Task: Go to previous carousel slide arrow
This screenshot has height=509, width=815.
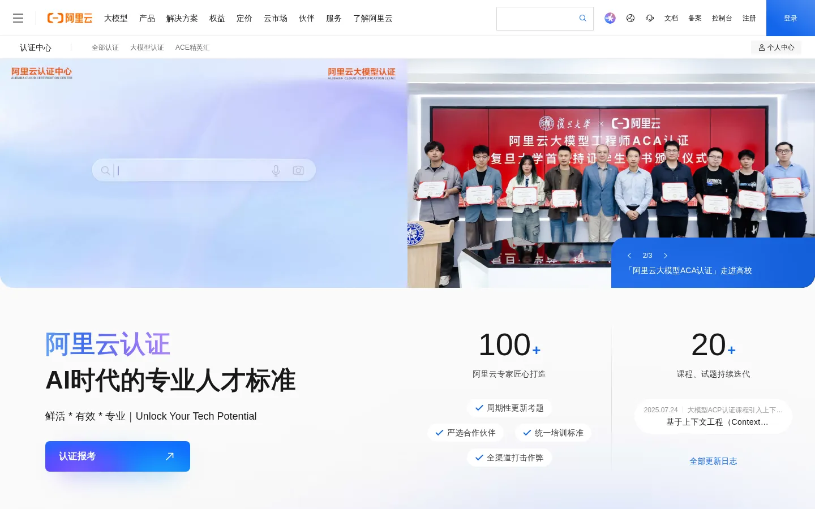Action: [629, 256]
